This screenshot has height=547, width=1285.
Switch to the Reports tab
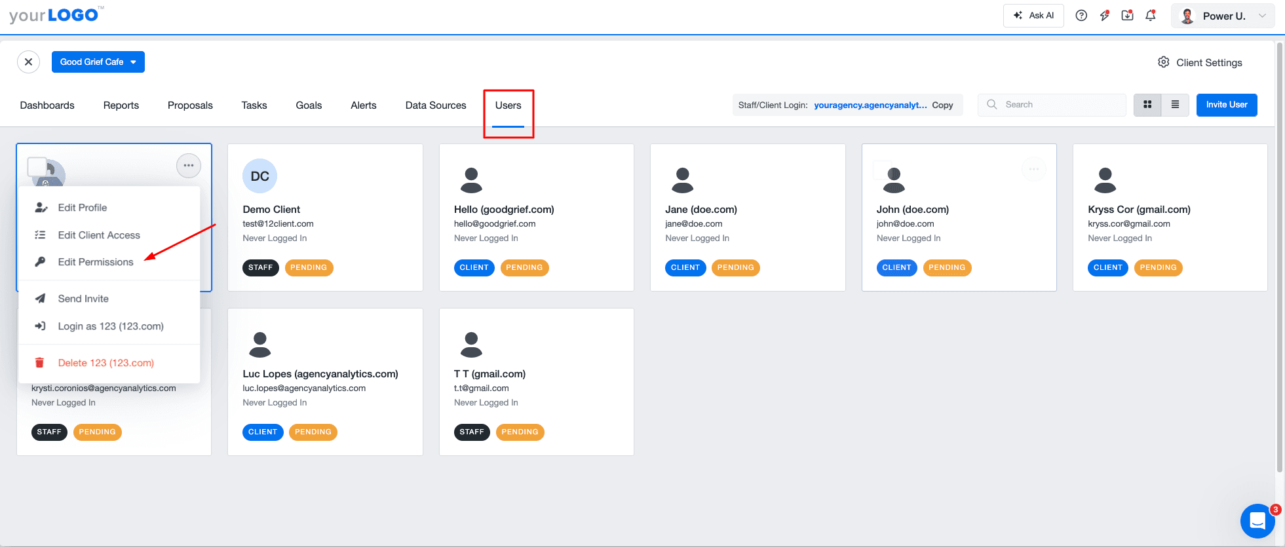pos(121,105)
